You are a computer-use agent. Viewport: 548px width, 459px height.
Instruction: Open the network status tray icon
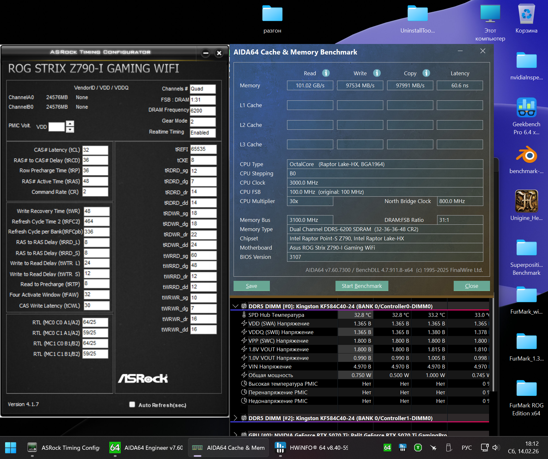click(485, 448)
